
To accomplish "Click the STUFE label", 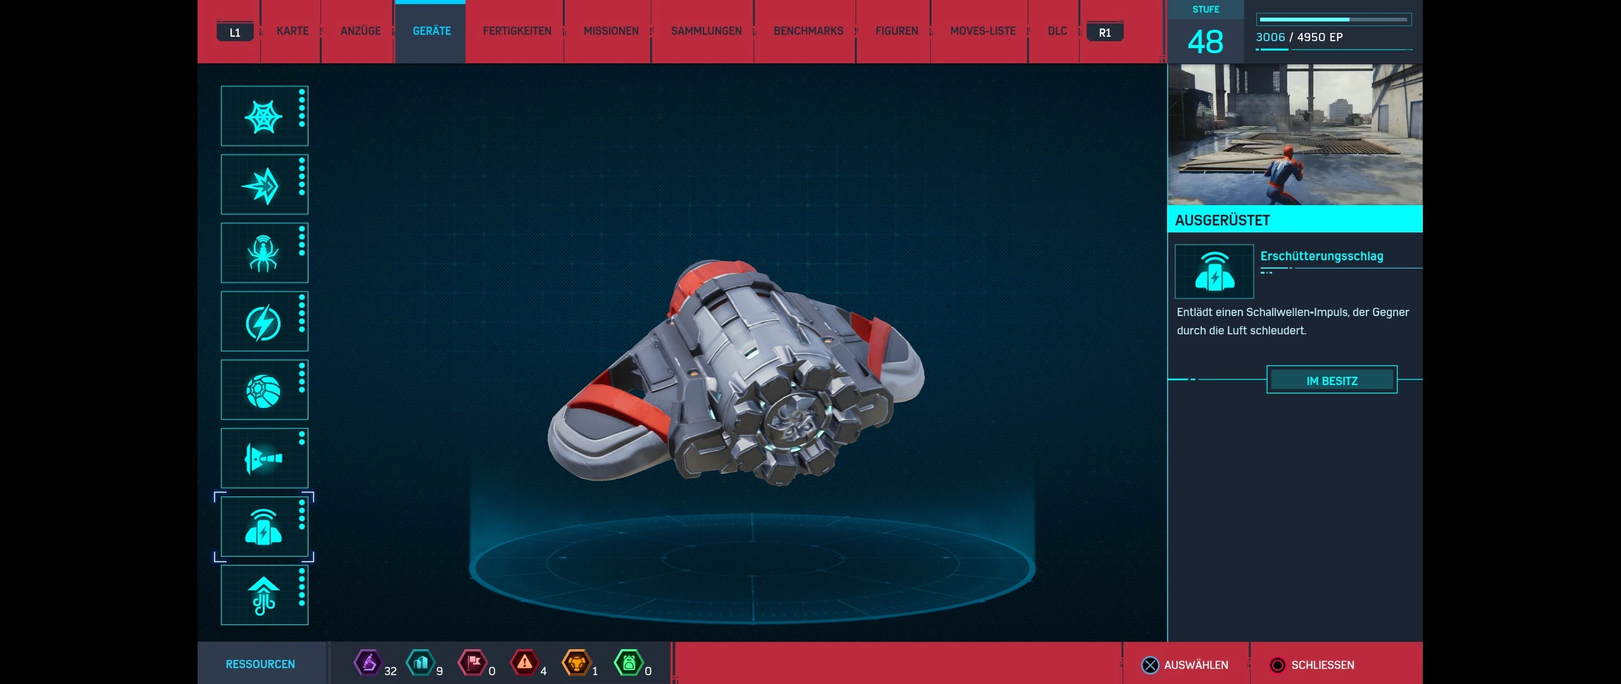I will pyautogui.click(x=1206, y=9).
